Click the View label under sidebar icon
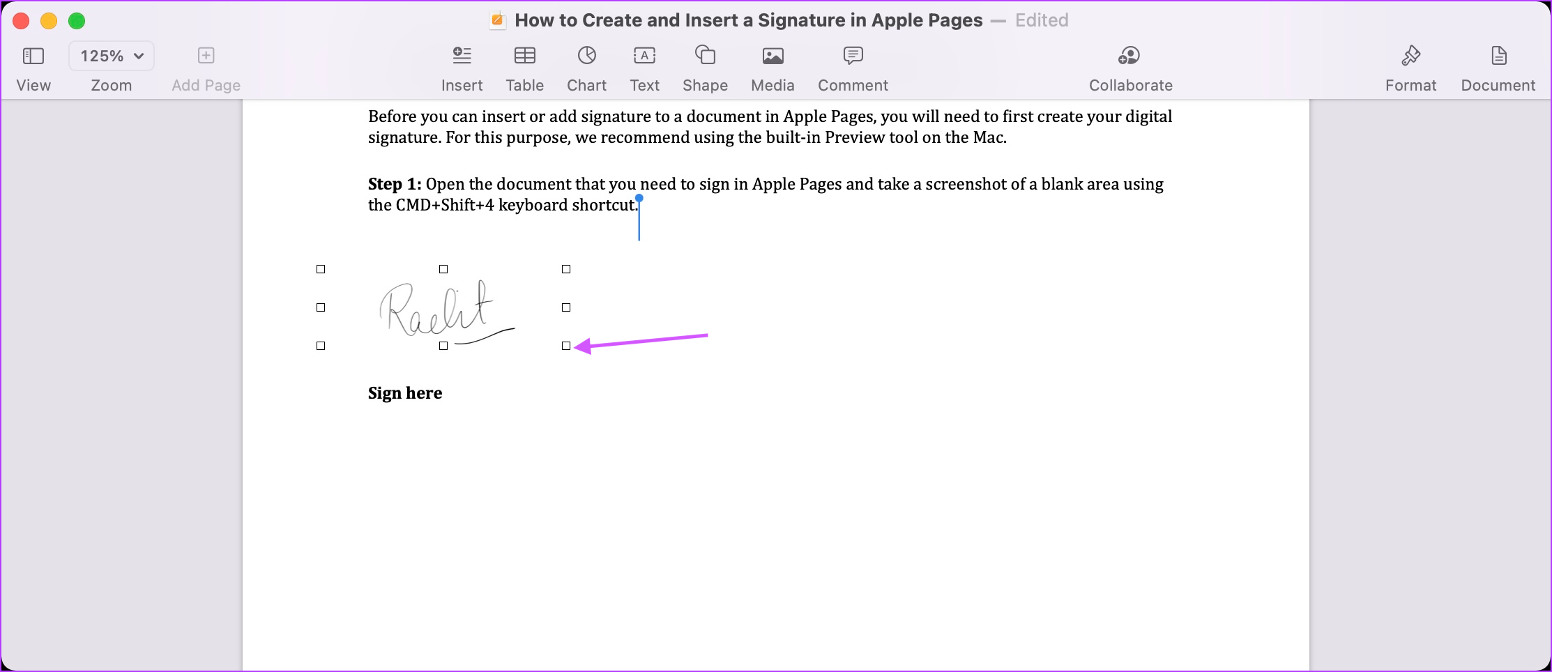The image size is (1552, 672). tap(33, 85)
